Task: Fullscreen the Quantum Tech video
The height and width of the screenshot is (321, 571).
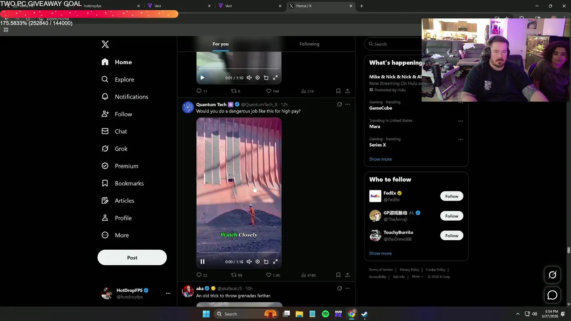Action: pyautogui.click(x=275, y=262)
